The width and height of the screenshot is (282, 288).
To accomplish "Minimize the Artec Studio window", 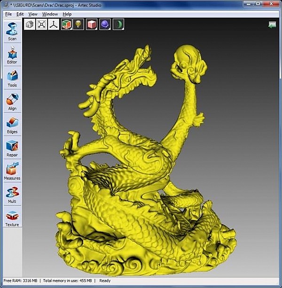I will [x=249, y=3].
